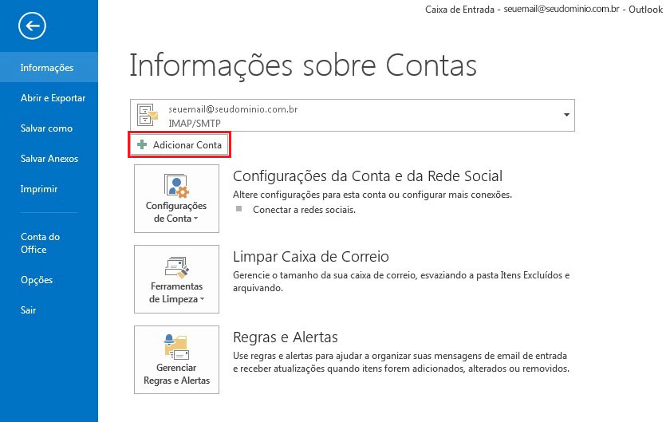The height and width of the screenshot is (422, 670).
Task: Click the mailbox icon beside seuemail@seudominio.com.br
Action: [x=148, y=115]
